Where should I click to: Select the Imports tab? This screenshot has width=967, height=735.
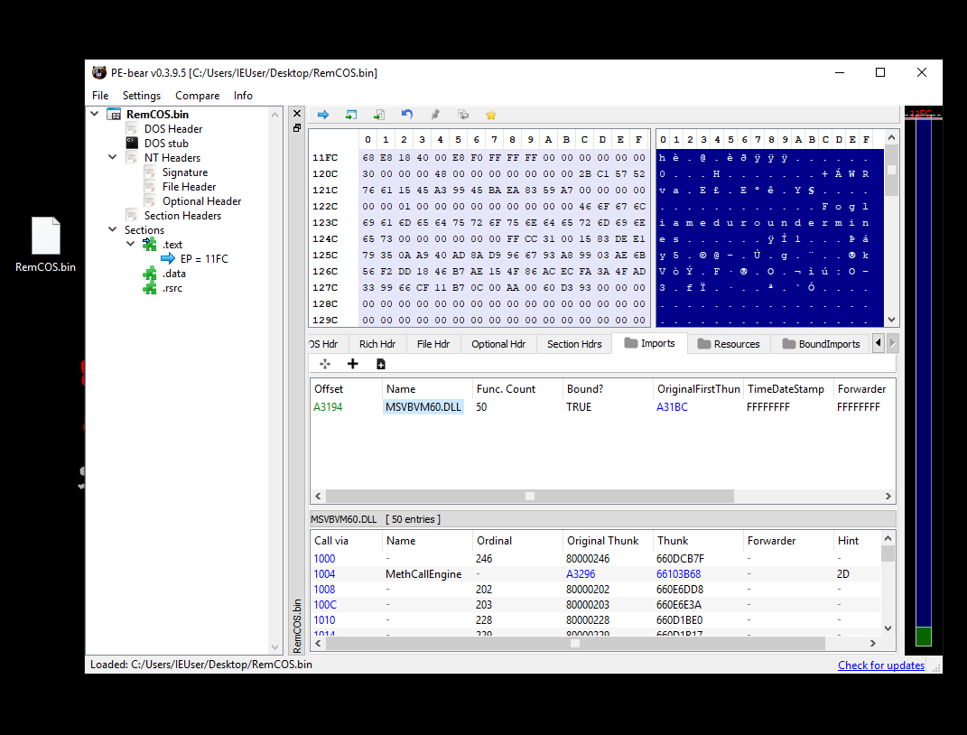649,343
